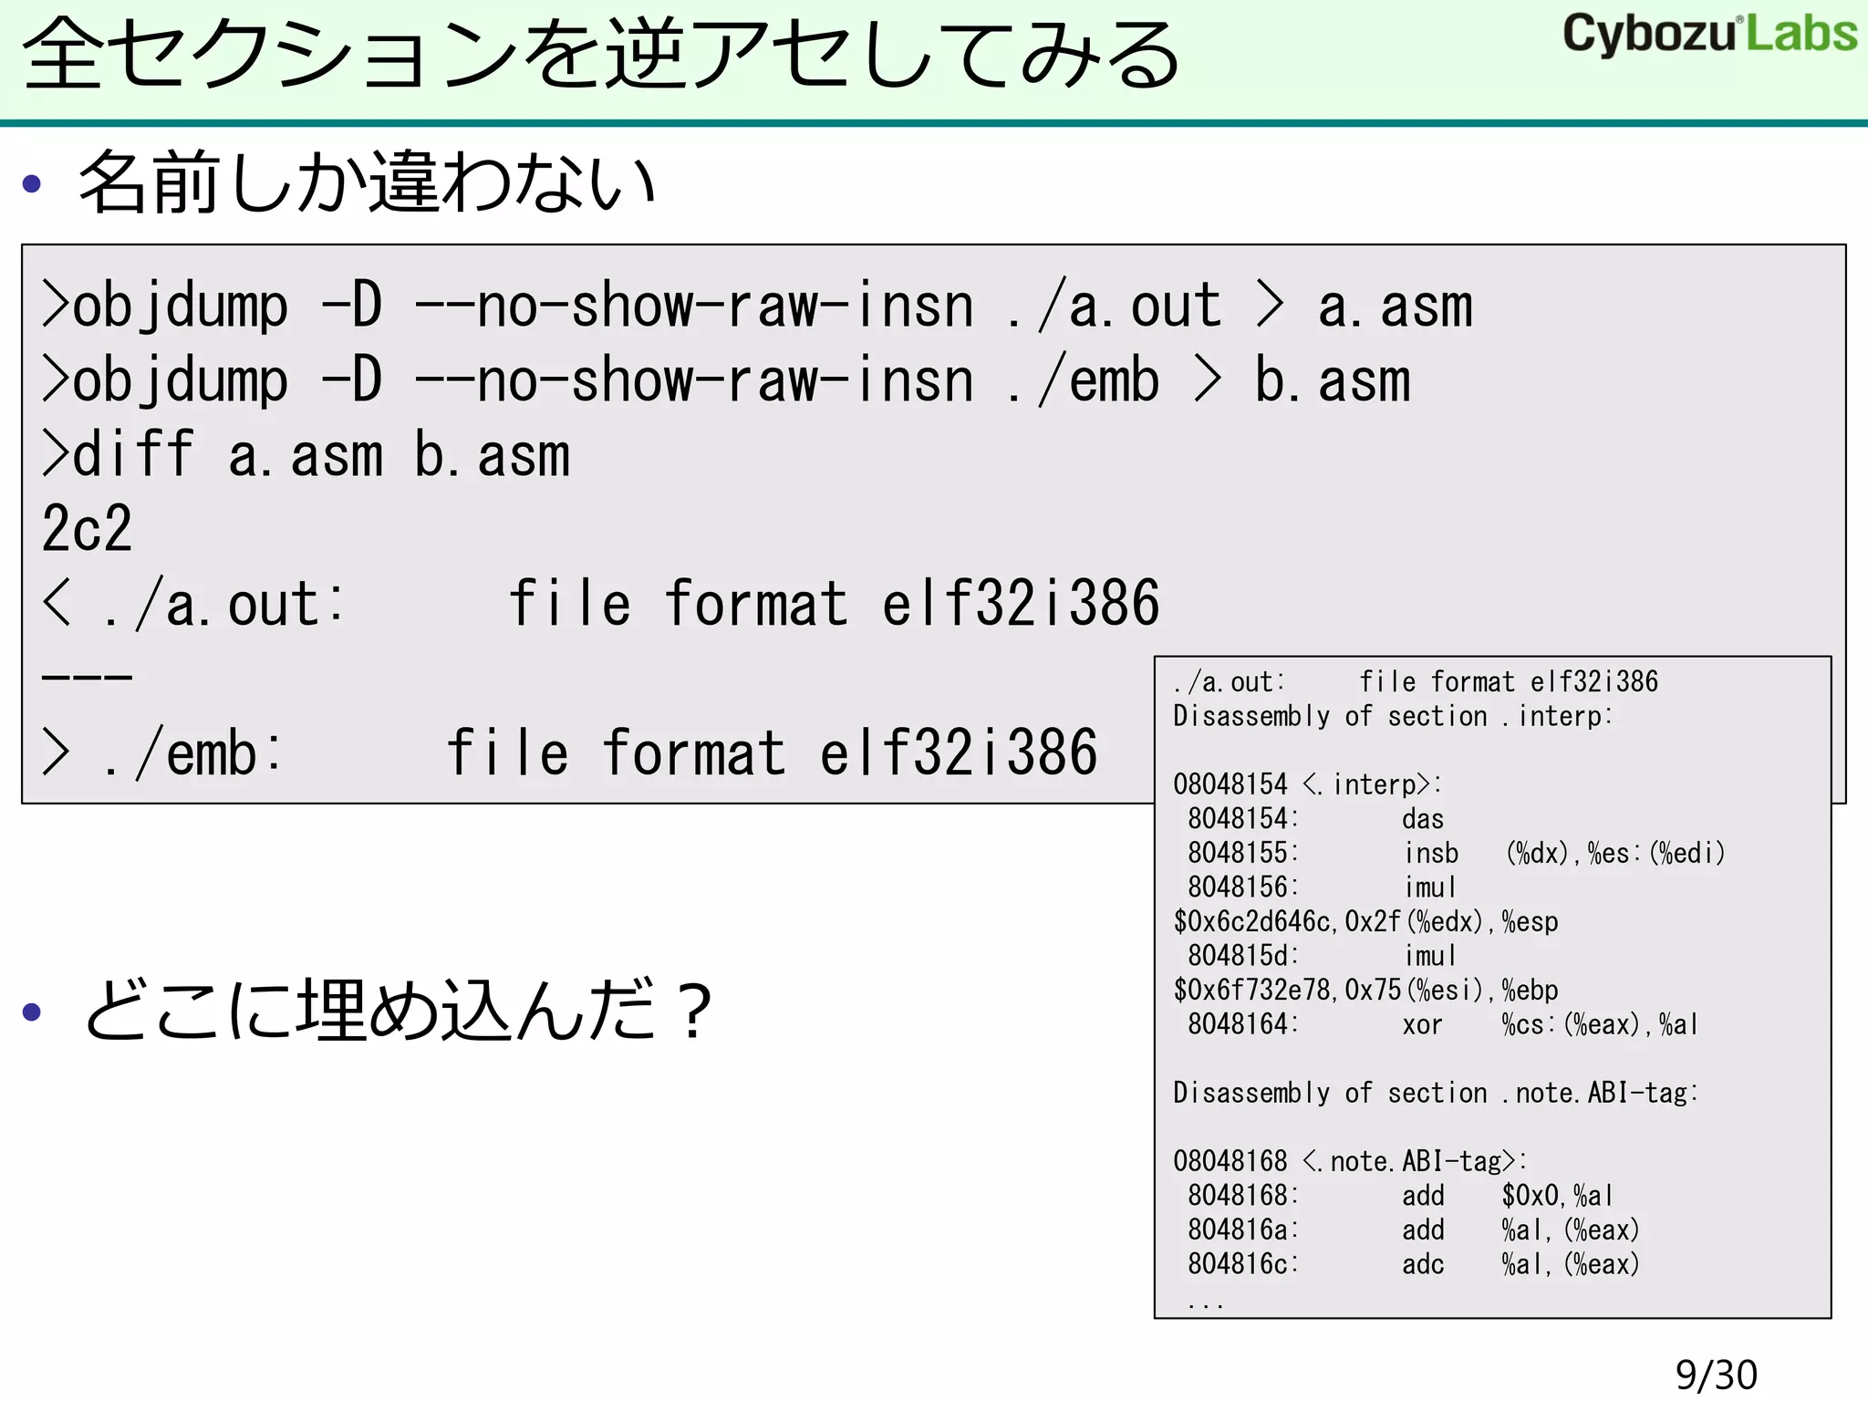This screenshot has height=1401, width=1868.
Task: Click the diff line '< ./a.out: file format elf32i386'
Action: click(x=600, y=604)
